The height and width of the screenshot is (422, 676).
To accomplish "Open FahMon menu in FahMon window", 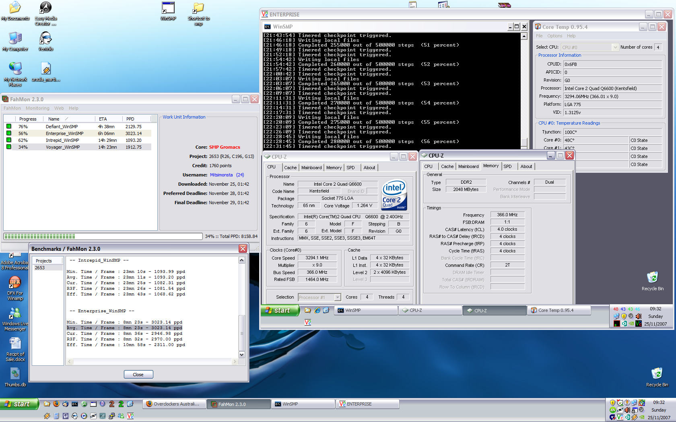I will [x=12, y=108].
